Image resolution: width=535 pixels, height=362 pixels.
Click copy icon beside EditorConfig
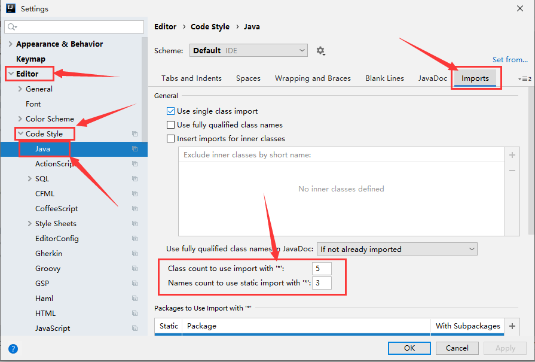pyautogui.click(x=134, y=238)
